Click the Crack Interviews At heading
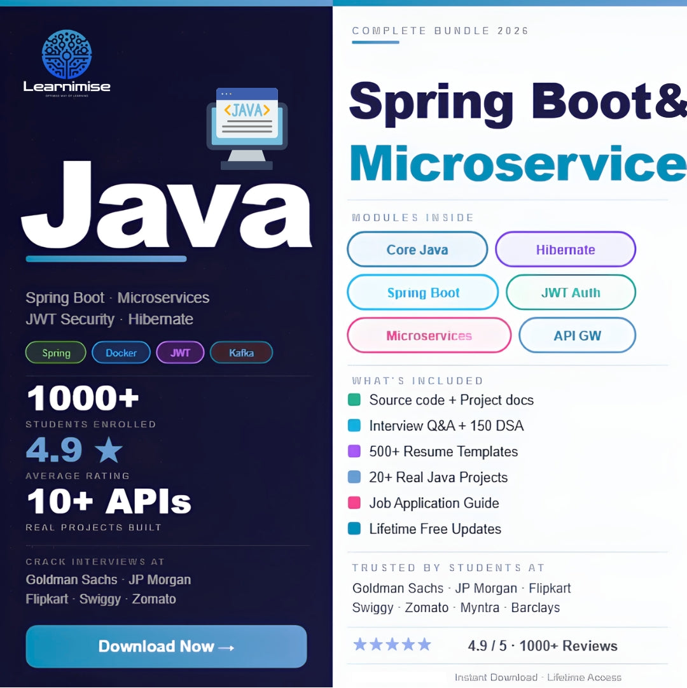Screen dimensions: 687x688 [95, 561]
